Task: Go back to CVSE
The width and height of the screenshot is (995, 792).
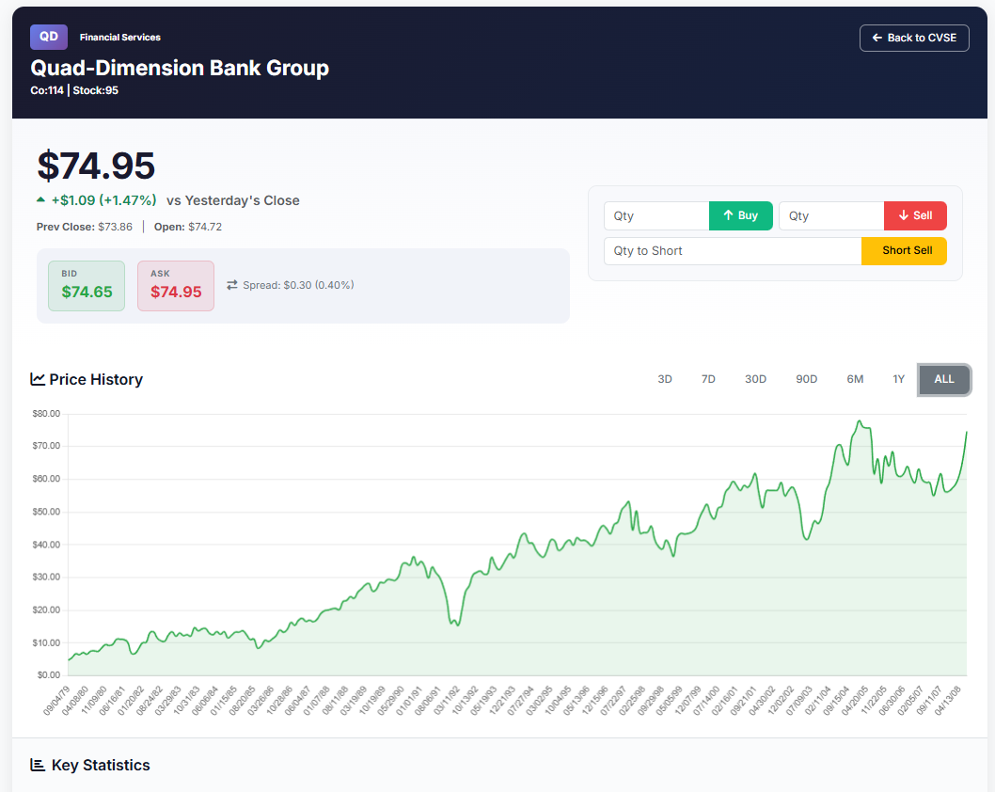Action: pyautogui.click(x=913, y=38)
